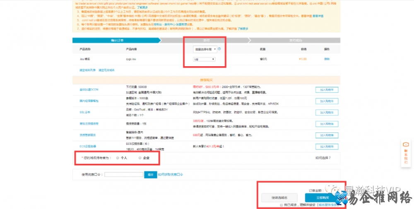Screen dimensions: 414x209
Task: Click into the coupon code input field
Action: (124, 175)
